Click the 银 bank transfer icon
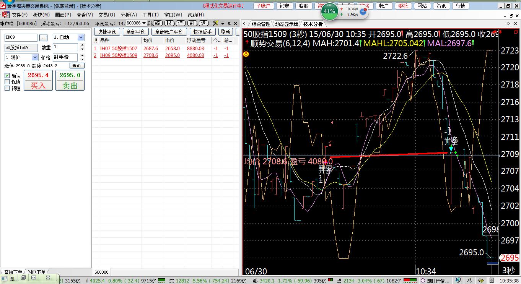The height and width of the screenshot is (284, 521). pyautogui.click(x=169, y=23)
